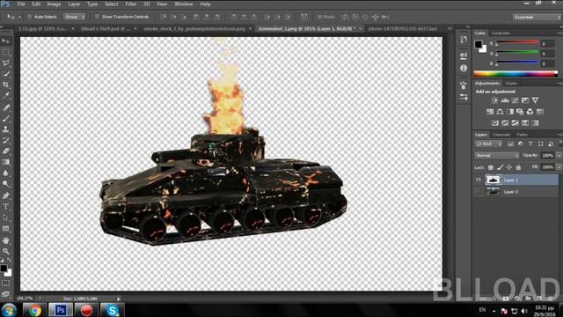Viewport: 563px width, 317px height.
Task: Select the Rectangular Marquee tool
Action: click(6, 52)
